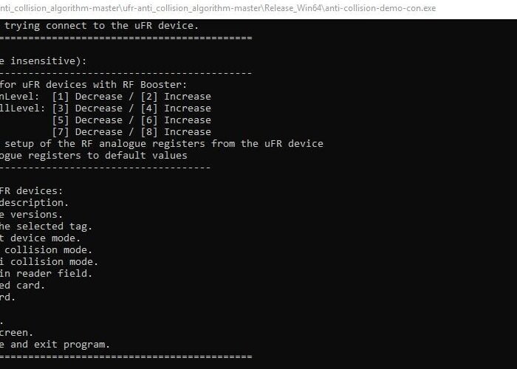Click the [6] Increase option text
Screen dimensions: 517x369
click(x=176, y=120)
